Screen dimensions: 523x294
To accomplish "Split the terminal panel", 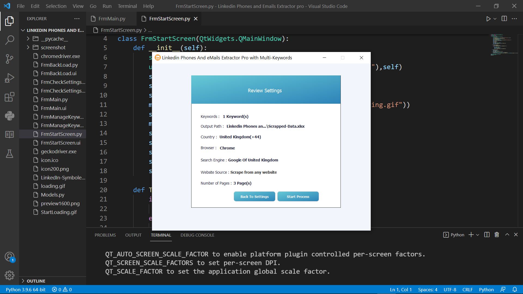I will (487, 235).
